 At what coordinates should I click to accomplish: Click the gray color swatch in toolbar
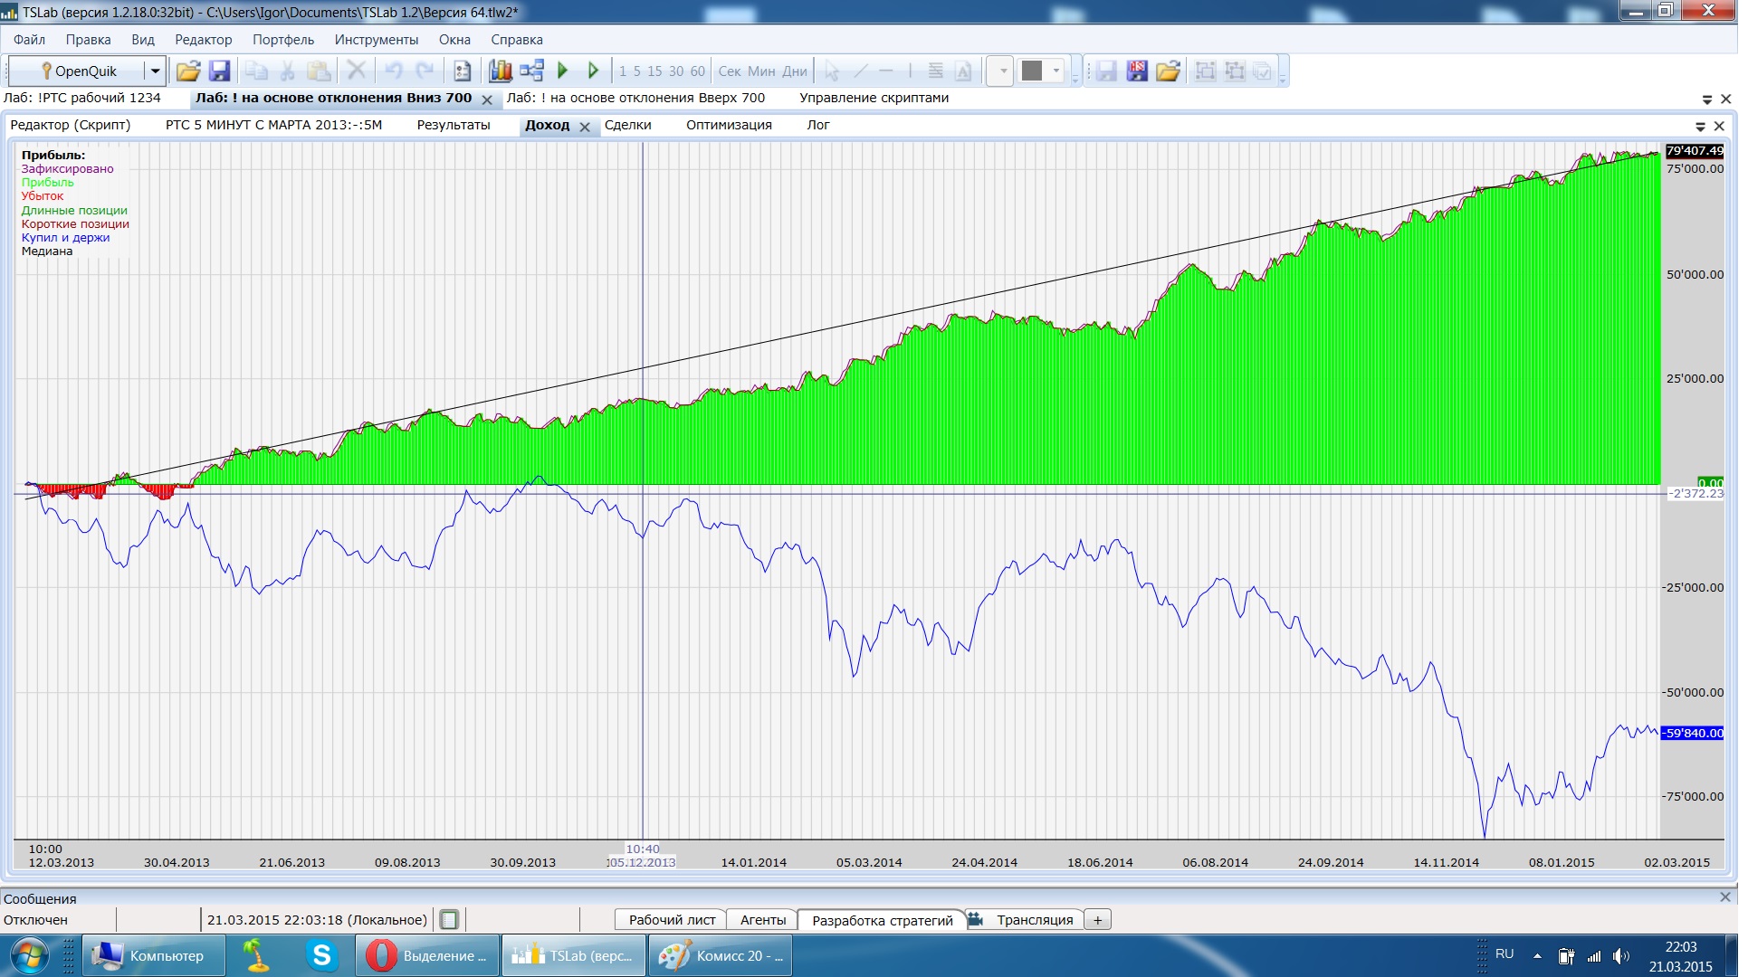(x=1031, y=71)
